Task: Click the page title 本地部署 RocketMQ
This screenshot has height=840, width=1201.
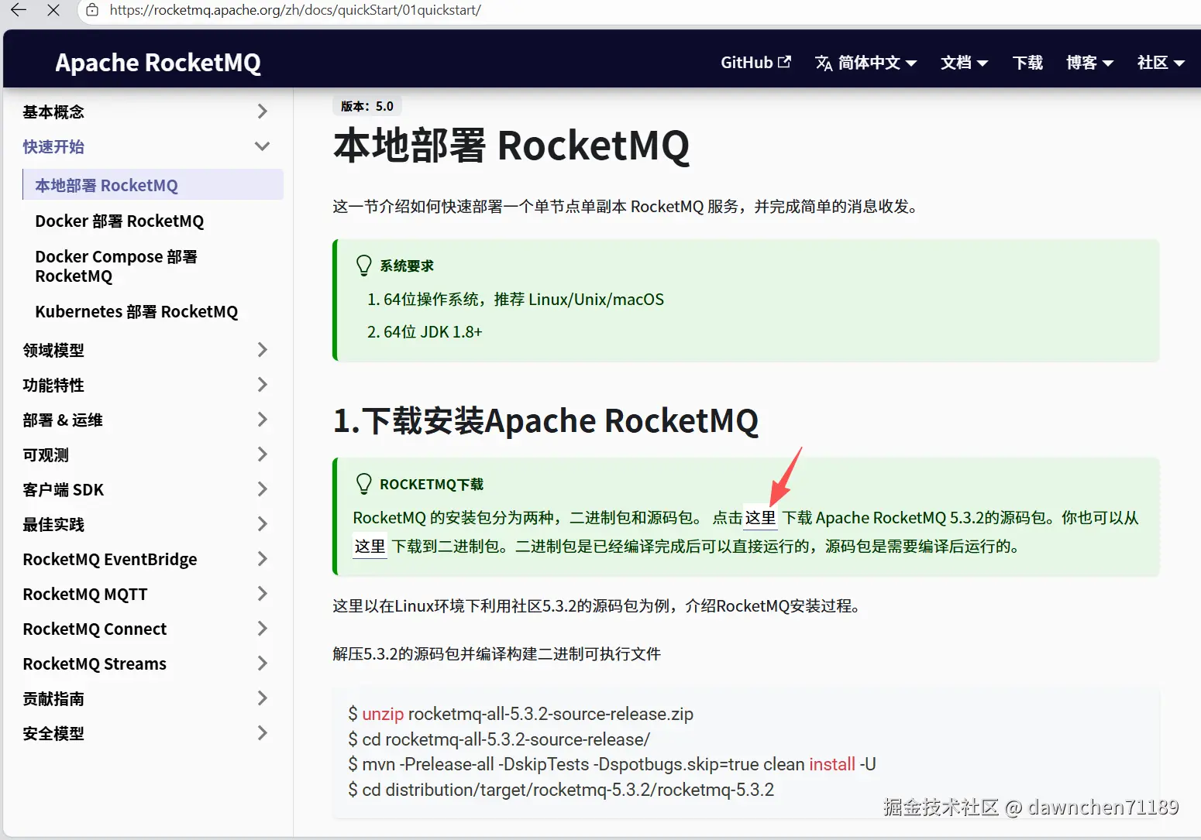Action: 511,146
